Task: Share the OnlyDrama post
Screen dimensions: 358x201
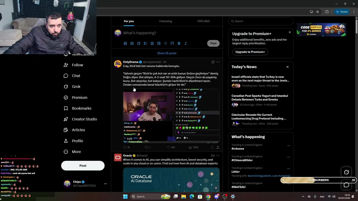Action: [218, 147]
